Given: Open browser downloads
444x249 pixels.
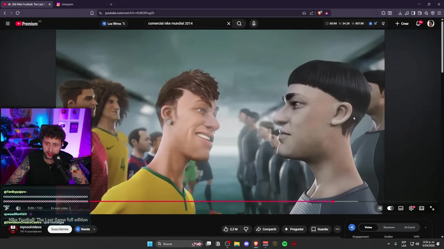Looking at the screenshot, I should click(400, 13).
